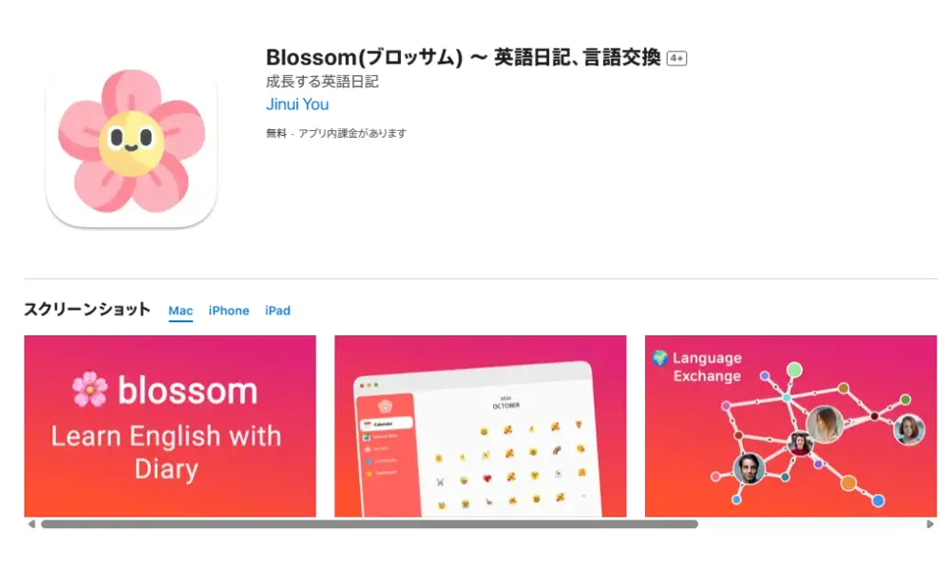
Task: Click the 4+ age rating badge
Action: 676,58
